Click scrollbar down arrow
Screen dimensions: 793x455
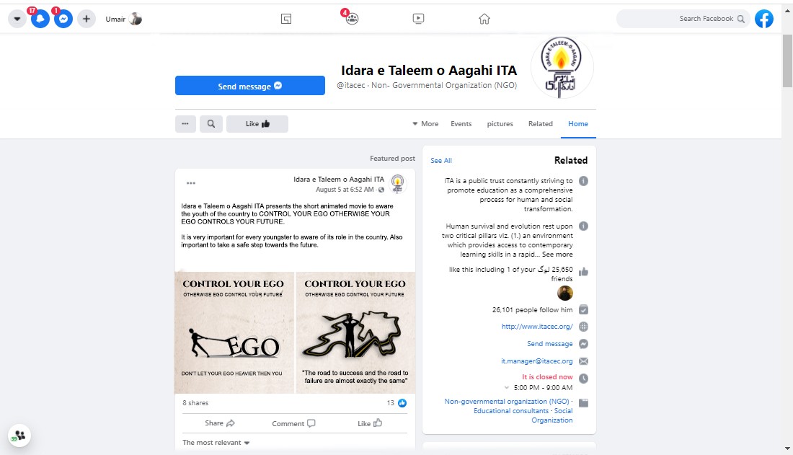coord(787,449)
